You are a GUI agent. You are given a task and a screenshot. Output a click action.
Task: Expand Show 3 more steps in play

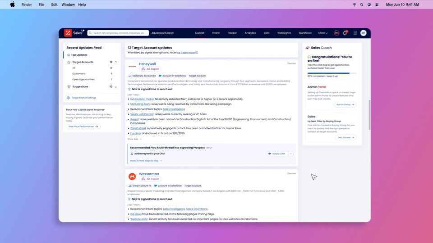pos(146,161)
